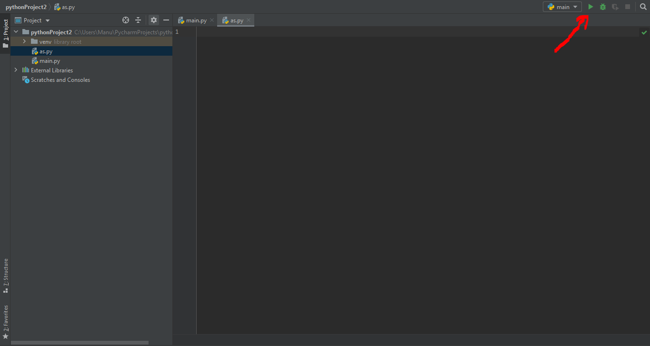Click the Python logo in the run configuration box

551,7
